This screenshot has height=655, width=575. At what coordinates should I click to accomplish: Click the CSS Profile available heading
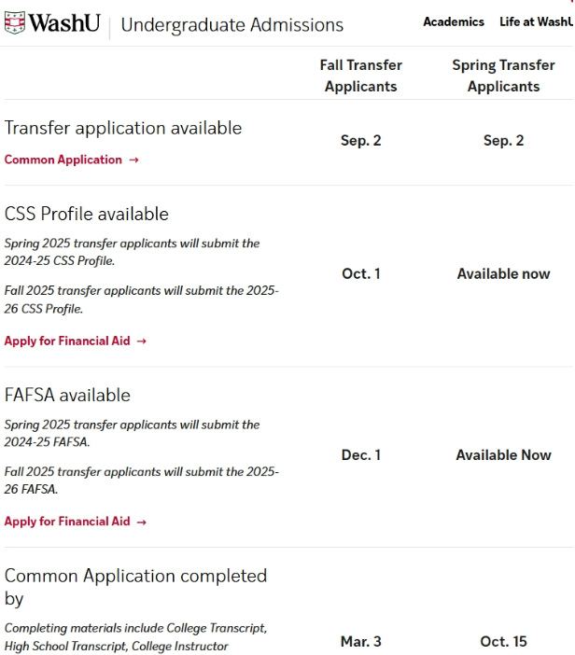pyautogui.click(x=87, y=214)
